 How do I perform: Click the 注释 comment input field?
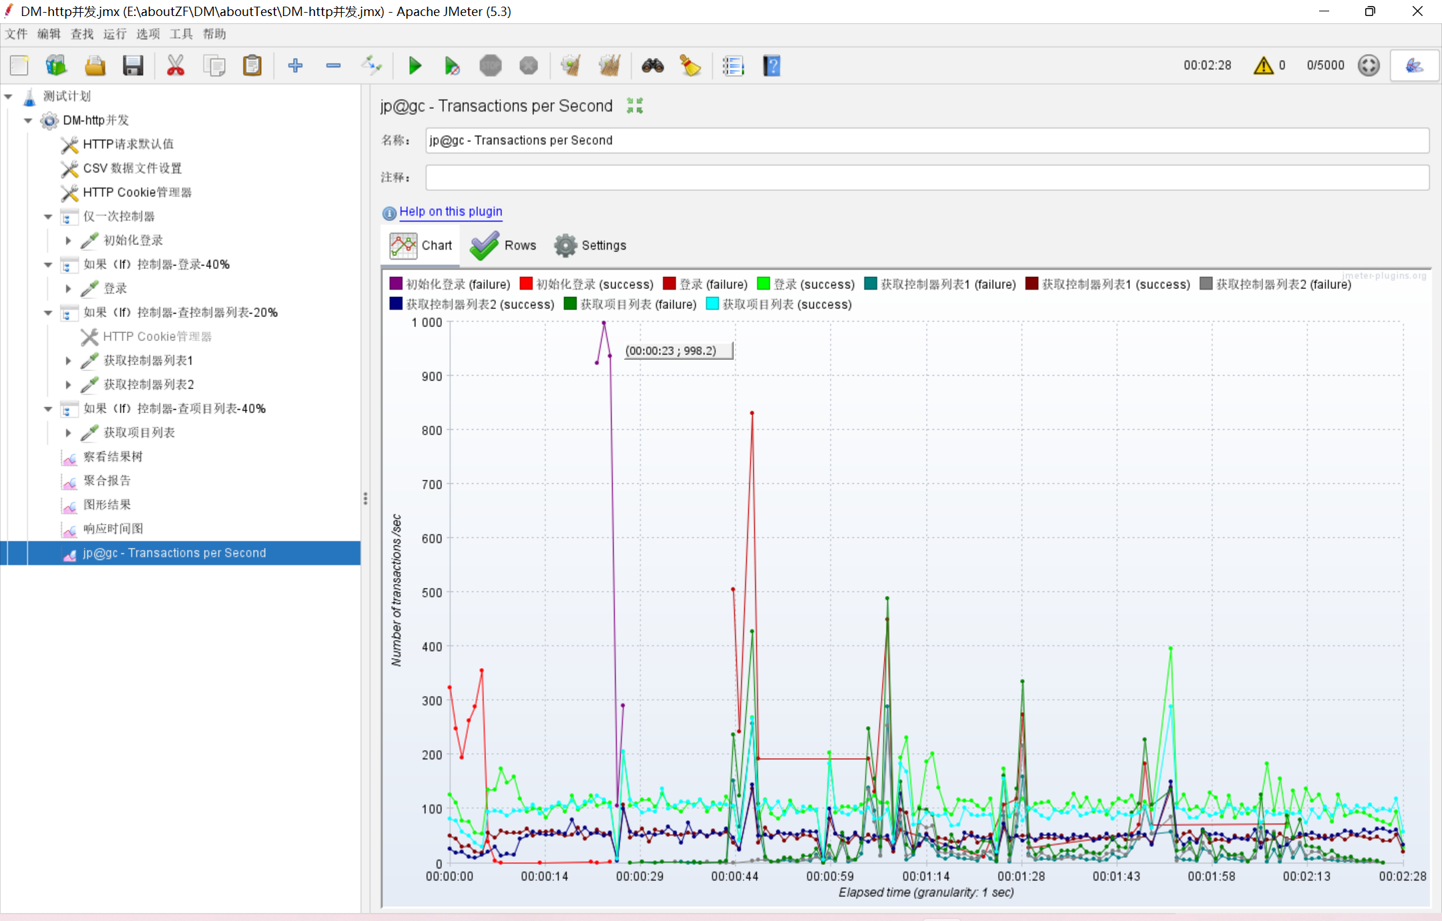927,178
